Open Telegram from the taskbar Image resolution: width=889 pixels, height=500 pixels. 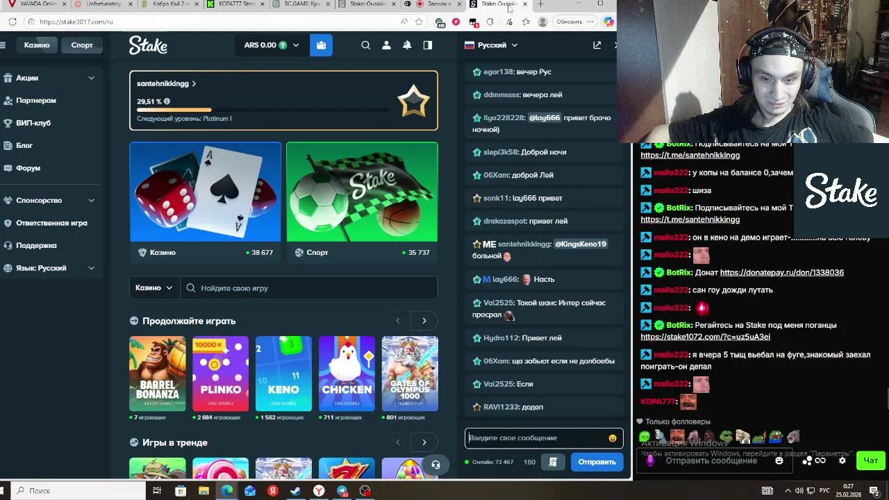click(x=342, y=491)
